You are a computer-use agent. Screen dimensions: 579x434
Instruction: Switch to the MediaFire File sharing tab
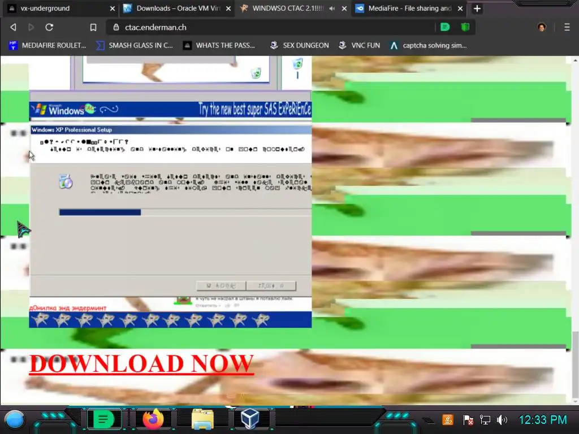tap(410, 8)
